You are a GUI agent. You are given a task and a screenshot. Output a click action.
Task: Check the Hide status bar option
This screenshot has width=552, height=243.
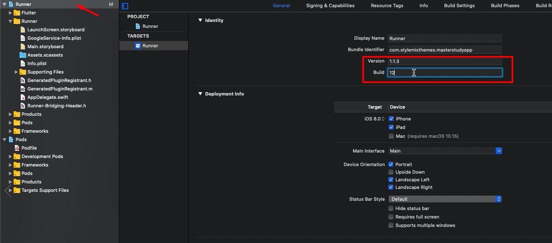[x=391, y=208]
